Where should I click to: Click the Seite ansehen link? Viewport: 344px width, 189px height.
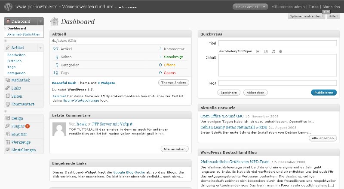(x=128, y=7)
